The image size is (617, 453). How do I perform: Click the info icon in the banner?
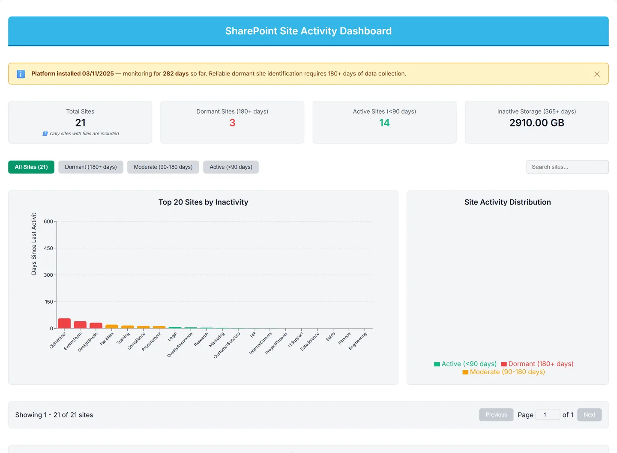21,74
